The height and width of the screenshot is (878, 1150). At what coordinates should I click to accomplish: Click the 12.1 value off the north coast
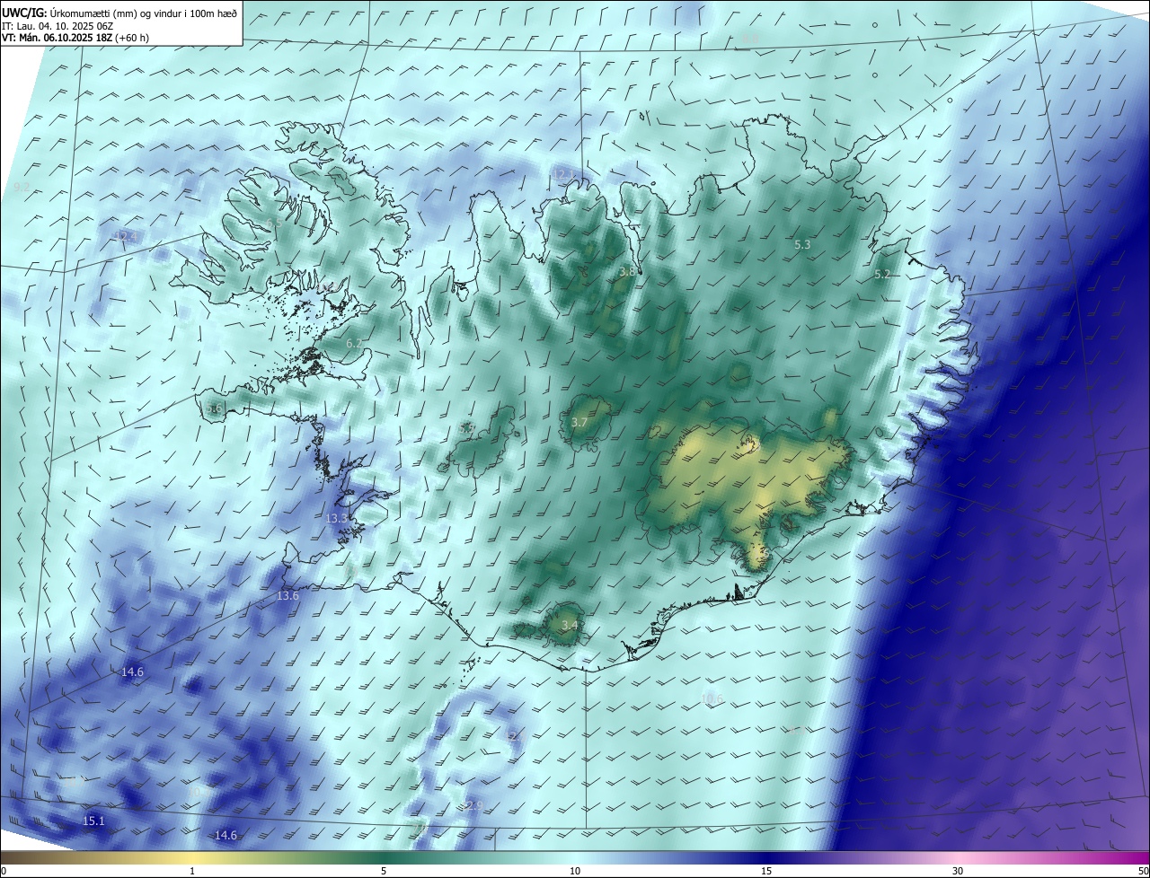(564, 173)
